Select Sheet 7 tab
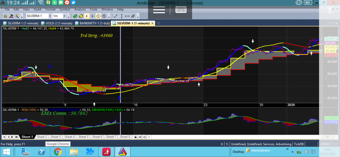340x157 pixels. [111, 137]
